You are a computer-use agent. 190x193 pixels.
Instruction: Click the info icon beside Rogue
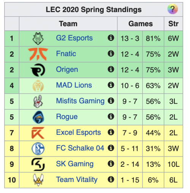coord(111,117)
